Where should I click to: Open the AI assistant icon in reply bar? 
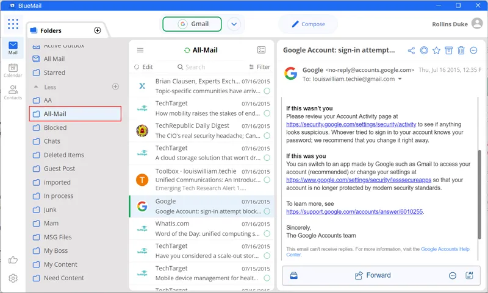(x=469, y=275)
